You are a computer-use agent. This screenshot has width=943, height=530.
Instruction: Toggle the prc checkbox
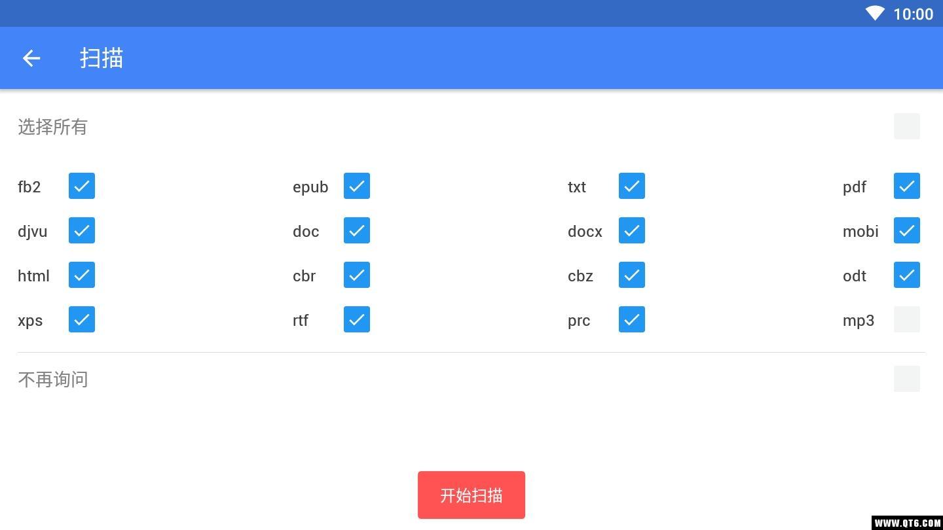632,319
